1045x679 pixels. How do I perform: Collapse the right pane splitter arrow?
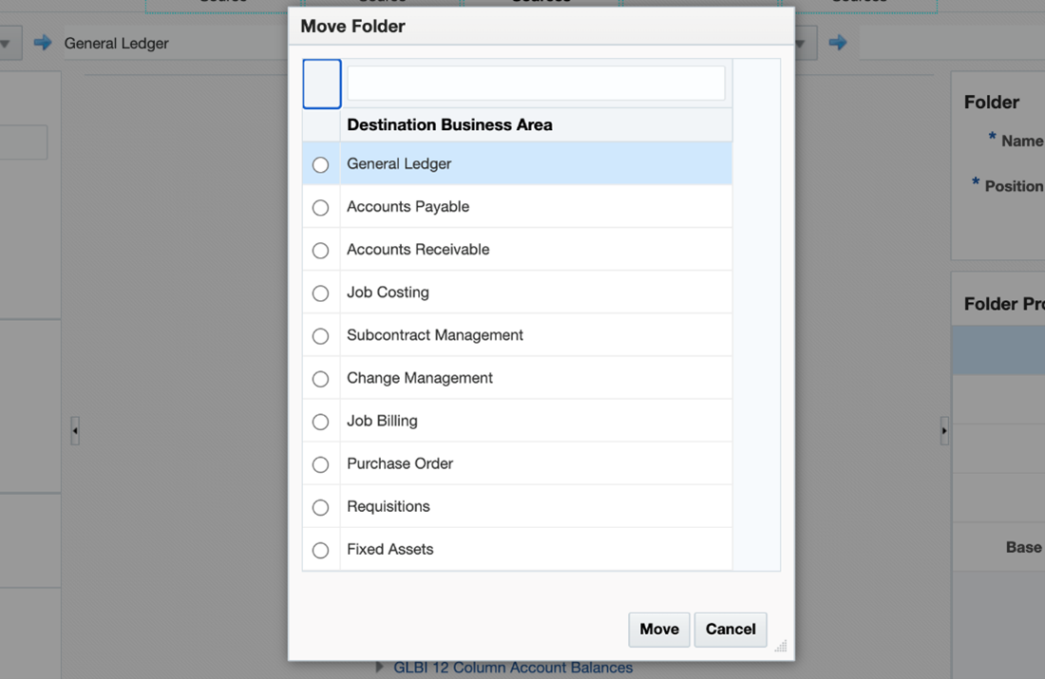point(943,430)
